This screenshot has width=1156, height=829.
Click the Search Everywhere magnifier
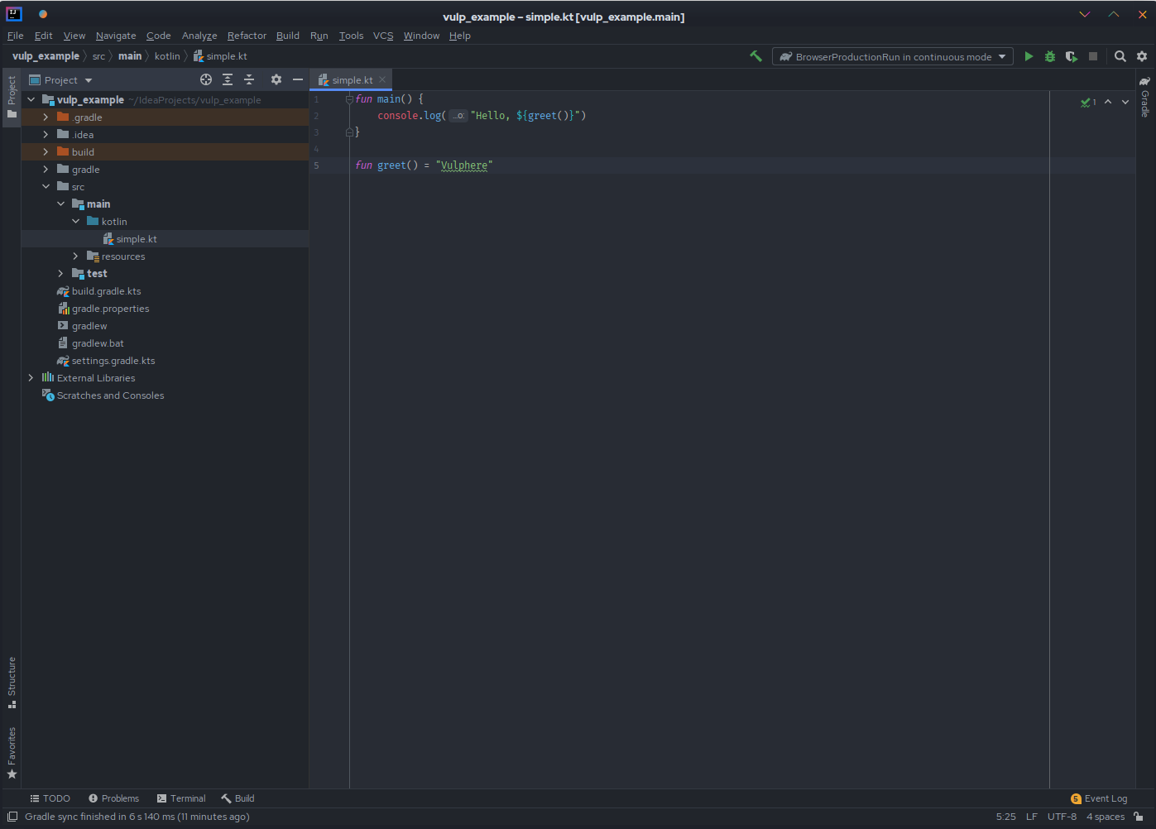click(1120, 56)
